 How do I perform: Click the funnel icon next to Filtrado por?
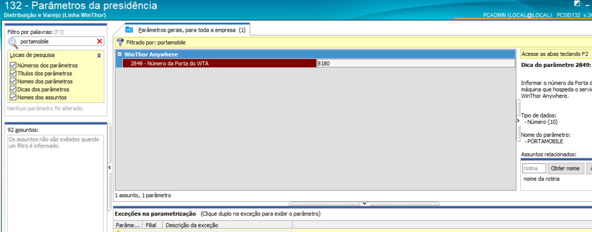pyautogui.click(x=120, y=42)
